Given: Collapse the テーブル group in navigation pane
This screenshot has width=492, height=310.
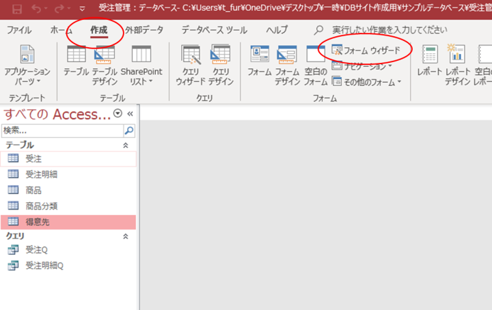Looking at the screenshot, I should (125, 145).
